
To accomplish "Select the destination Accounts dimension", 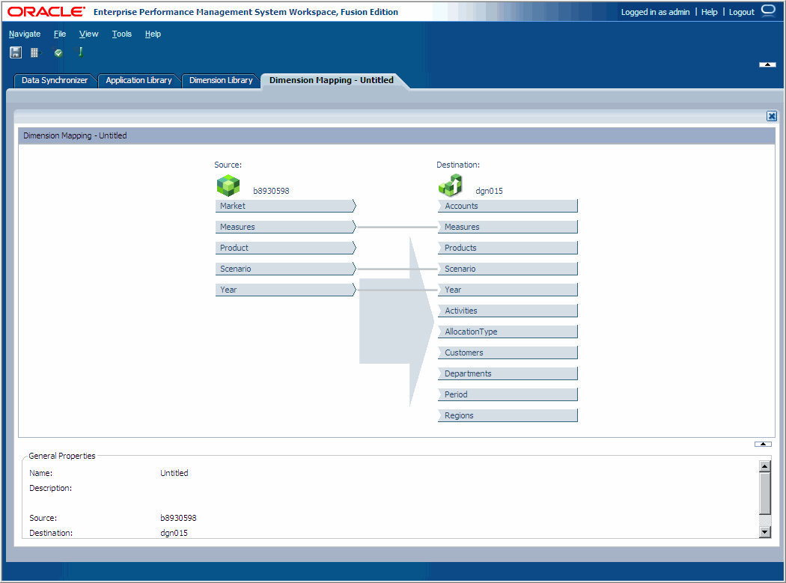I will coord(508,206).
